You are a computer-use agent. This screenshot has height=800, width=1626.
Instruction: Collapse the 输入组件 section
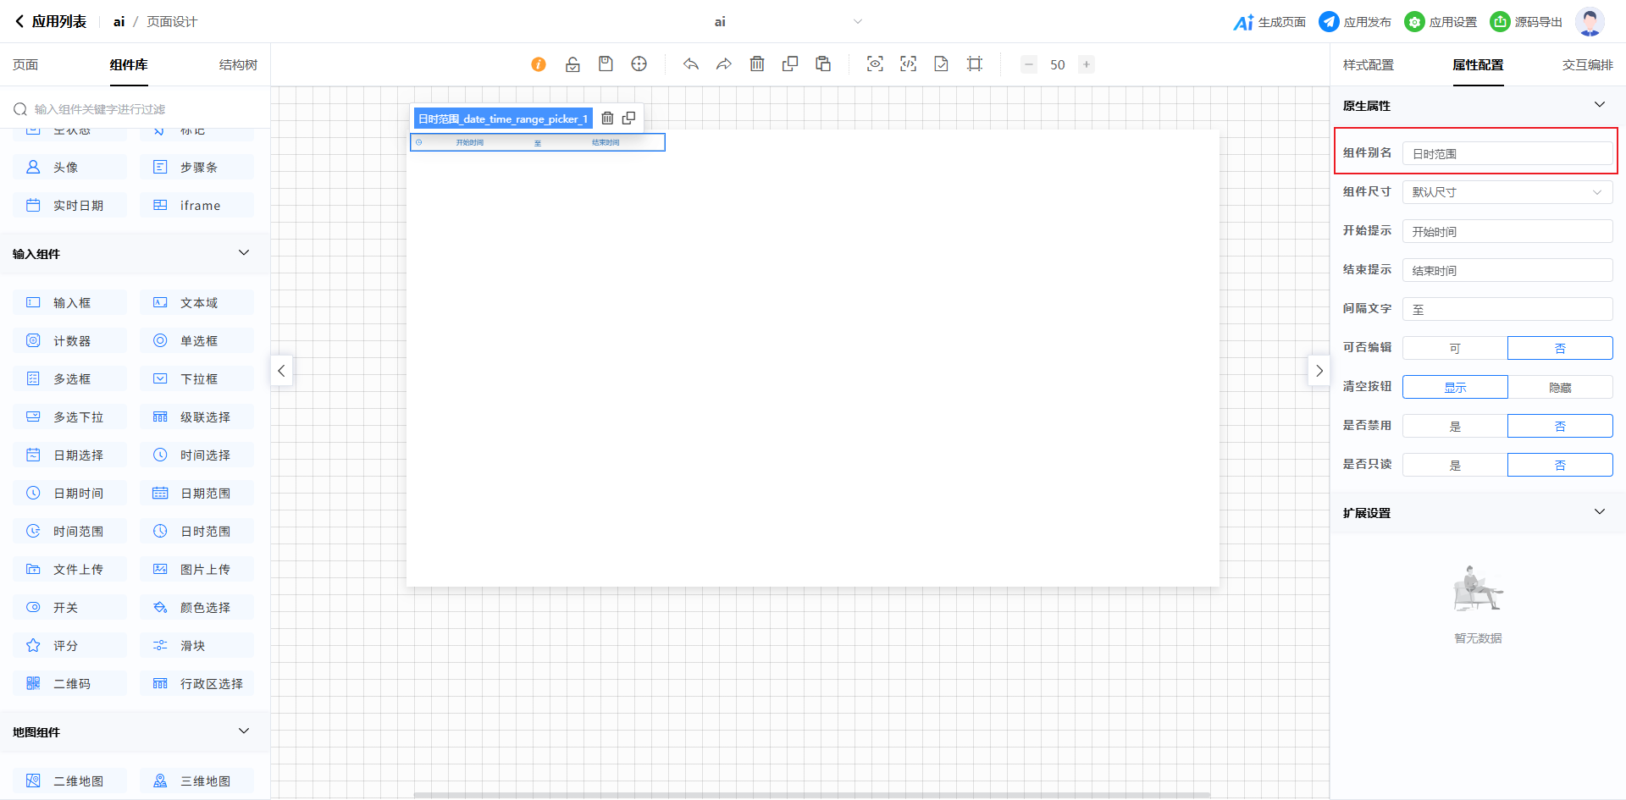(244, 253)
